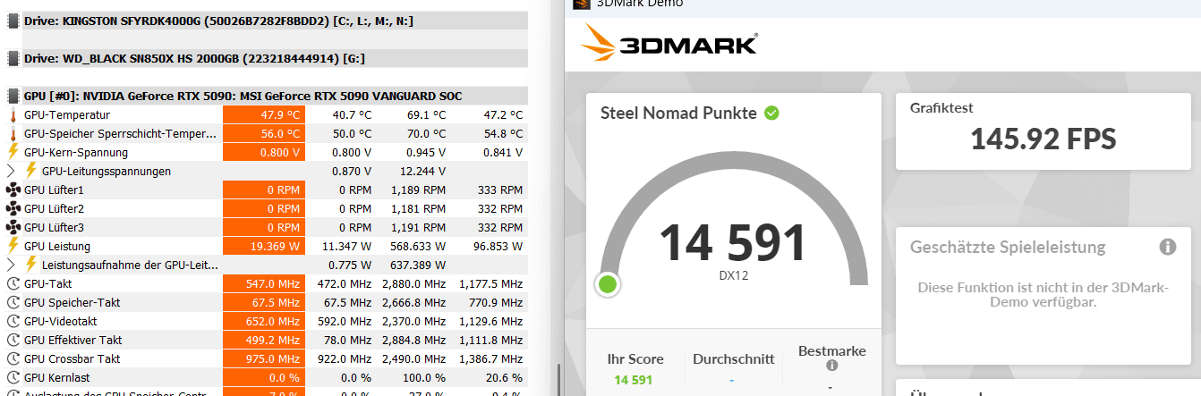Expand the Leistungsaufnahme der GPU-Leit row

[11, 265]
